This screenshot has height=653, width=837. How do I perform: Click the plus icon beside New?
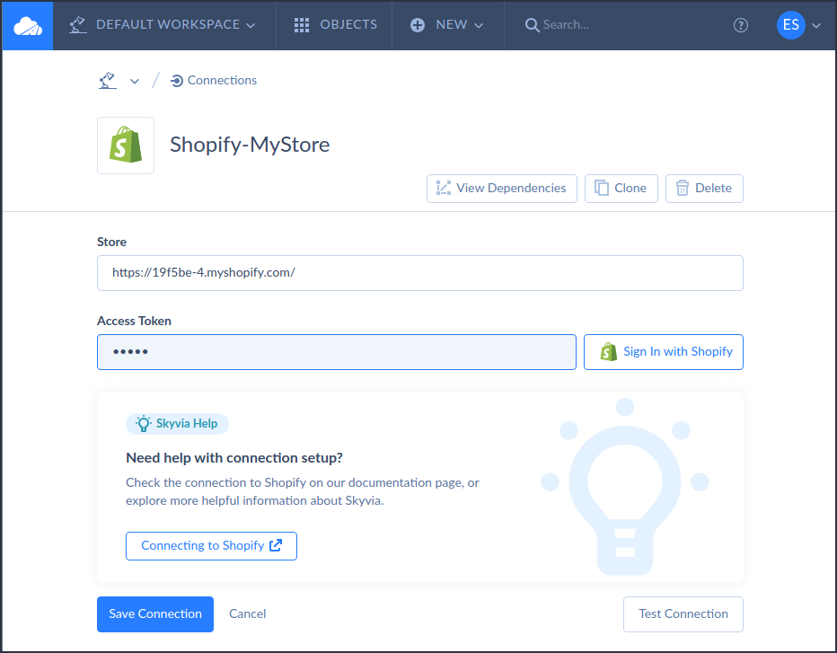[418, 25]
